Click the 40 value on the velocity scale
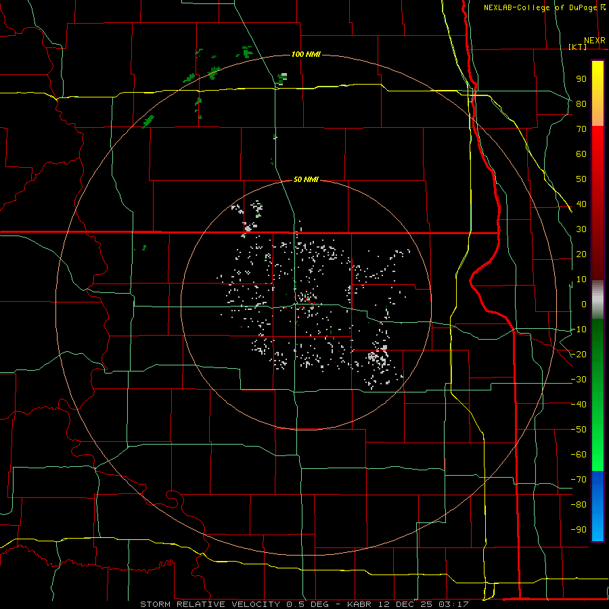The height and width of the screenshot is (609, 609). pyautogui.click(x=581, y=204)
